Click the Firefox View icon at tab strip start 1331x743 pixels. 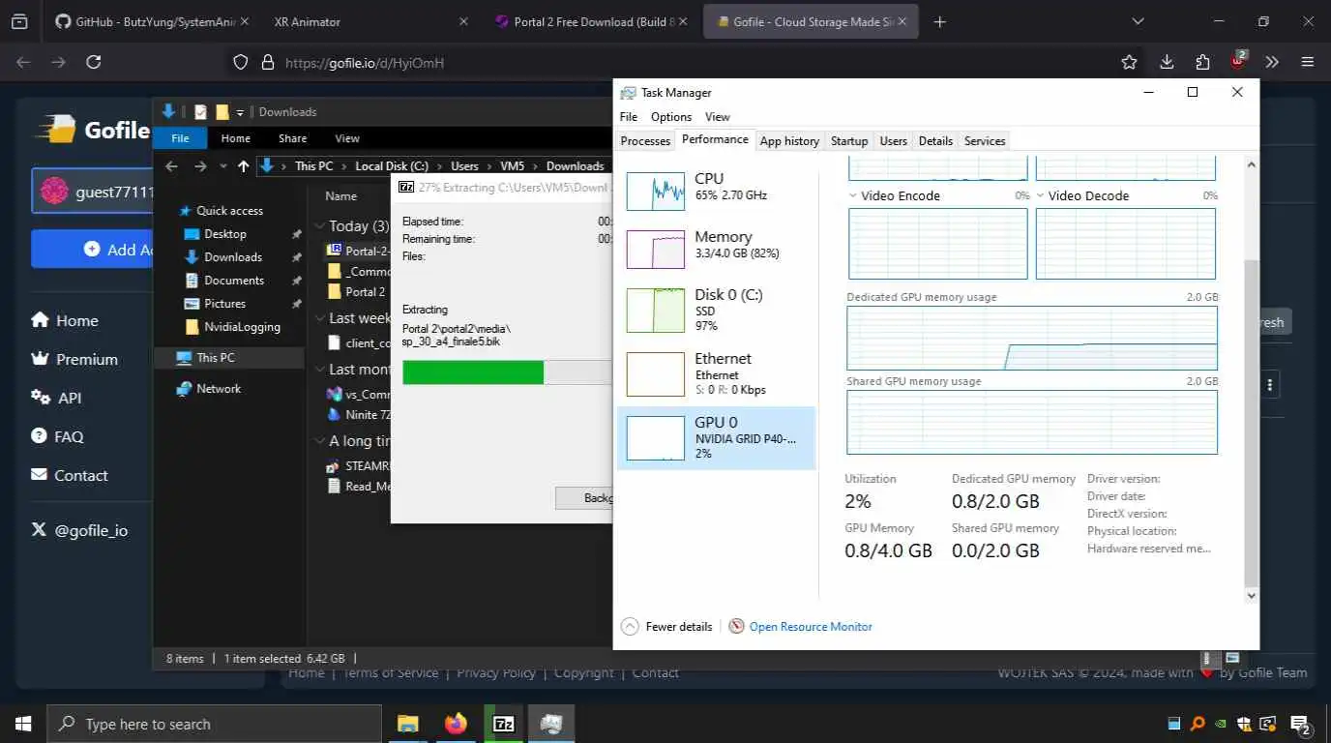(19, 21)
